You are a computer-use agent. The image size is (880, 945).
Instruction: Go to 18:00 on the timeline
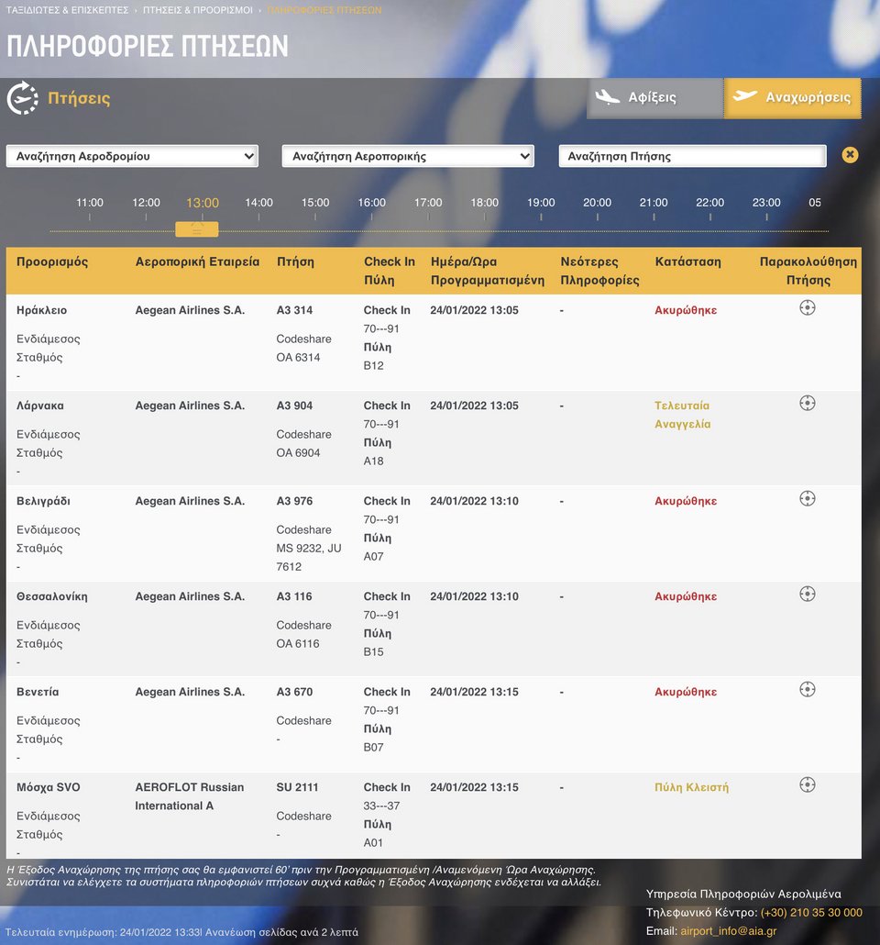(485, 203)
